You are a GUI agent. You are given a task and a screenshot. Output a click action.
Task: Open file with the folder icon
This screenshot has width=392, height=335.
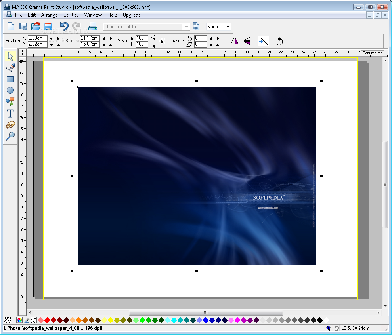click(36, 26)
